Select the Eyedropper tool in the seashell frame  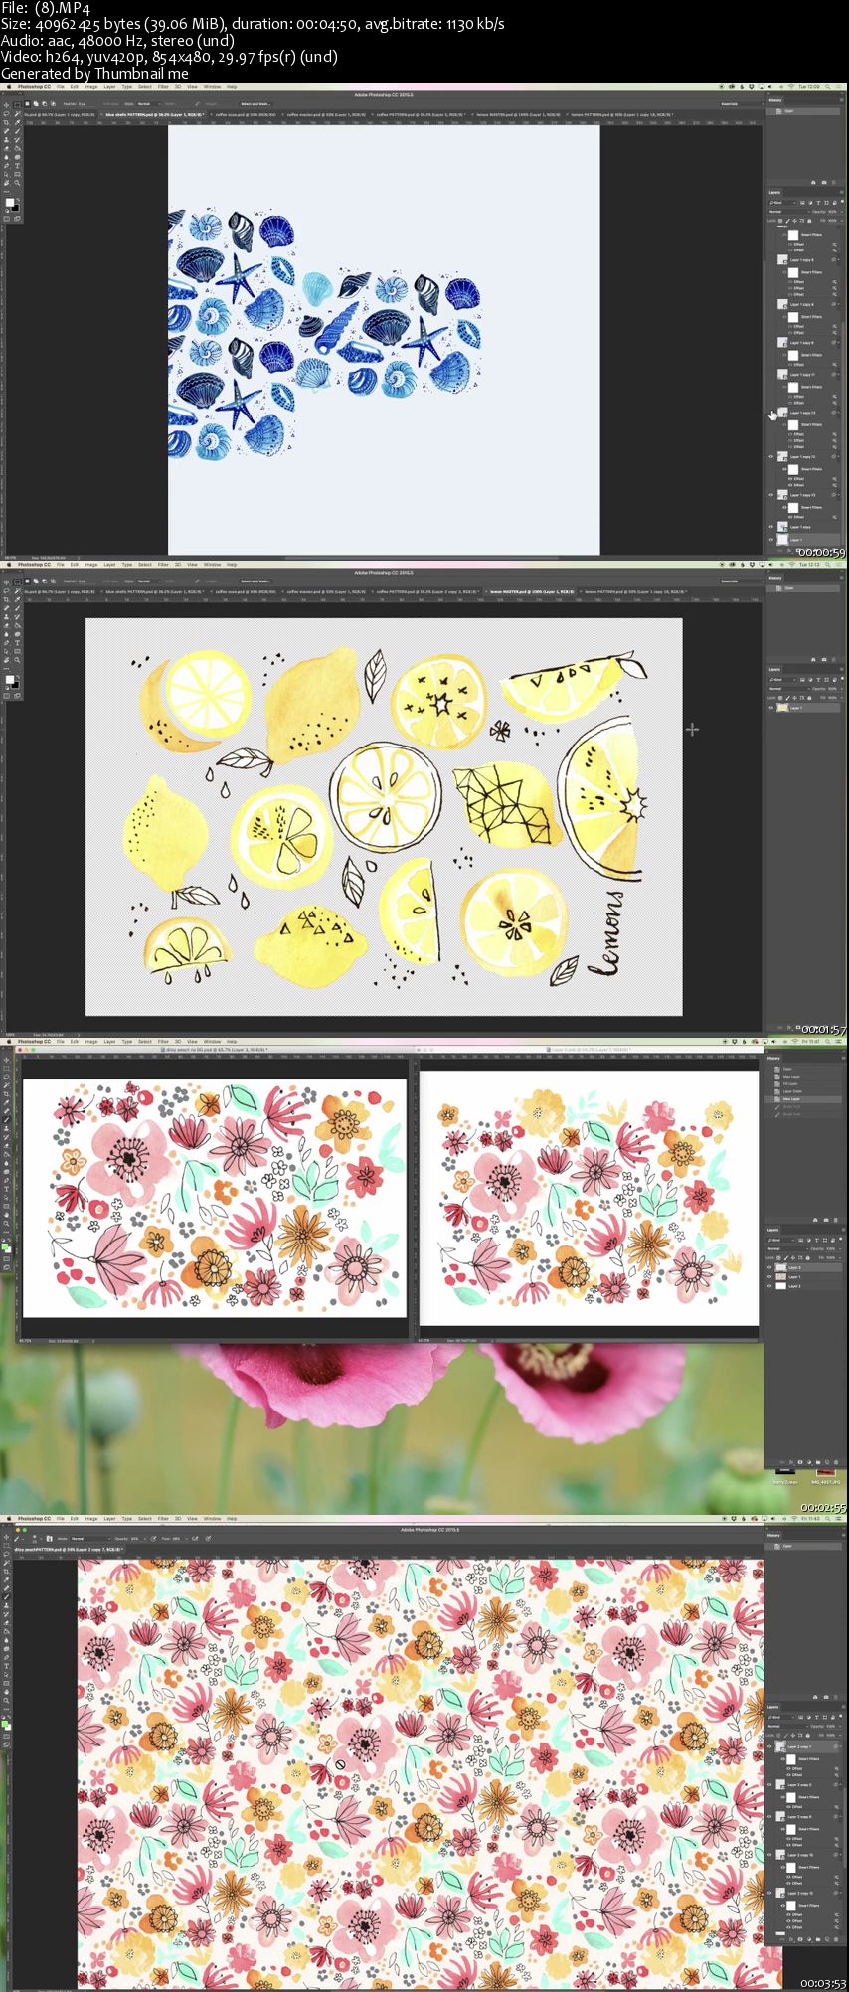(18, 122)
